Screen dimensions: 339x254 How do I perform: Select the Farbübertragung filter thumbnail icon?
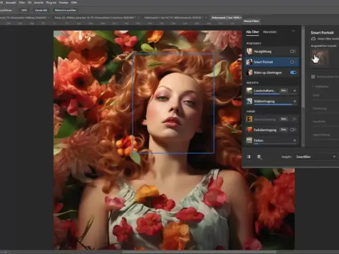250,130
